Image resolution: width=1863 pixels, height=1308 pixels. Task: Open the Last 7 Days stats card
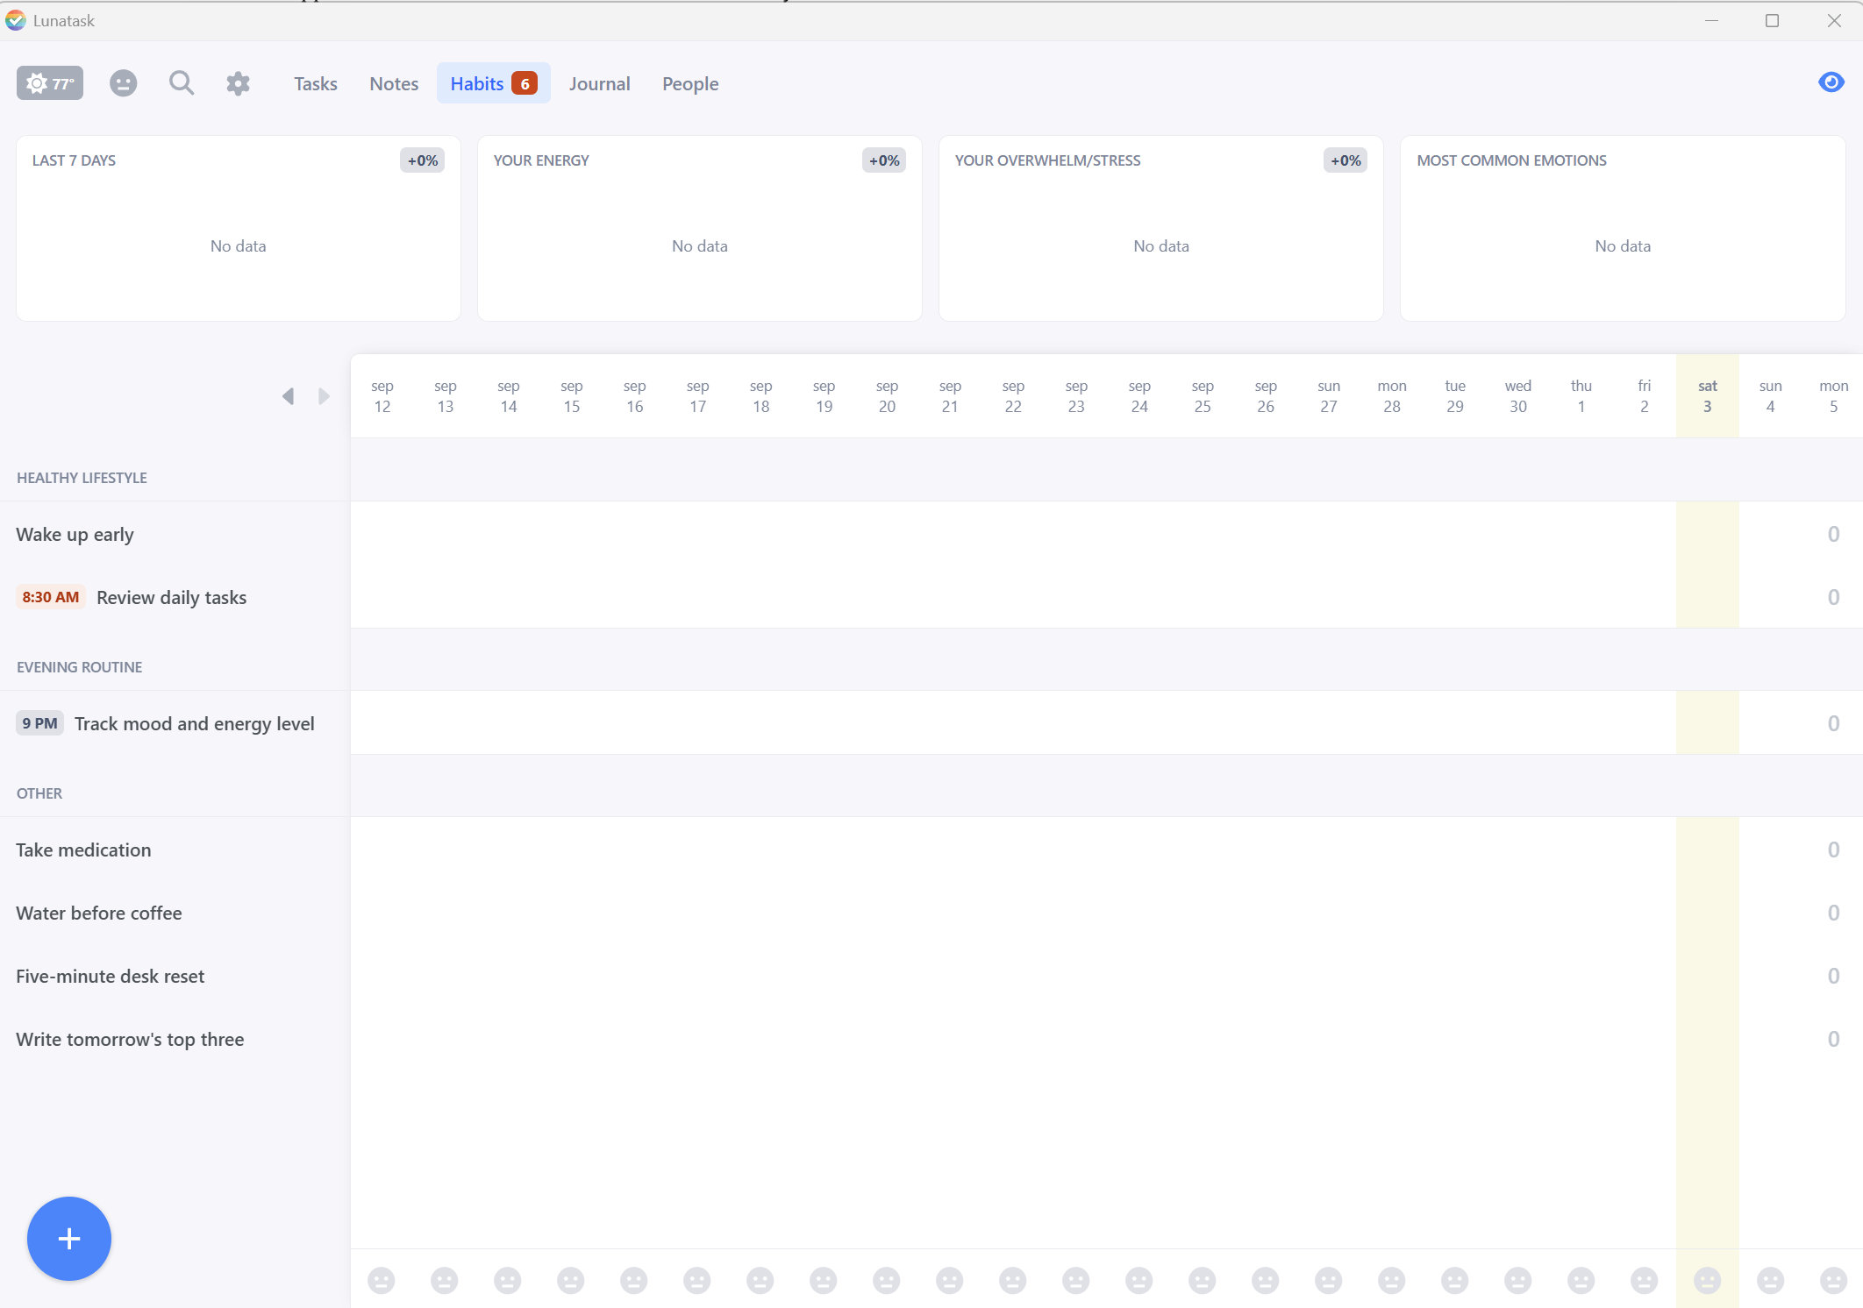239,228
